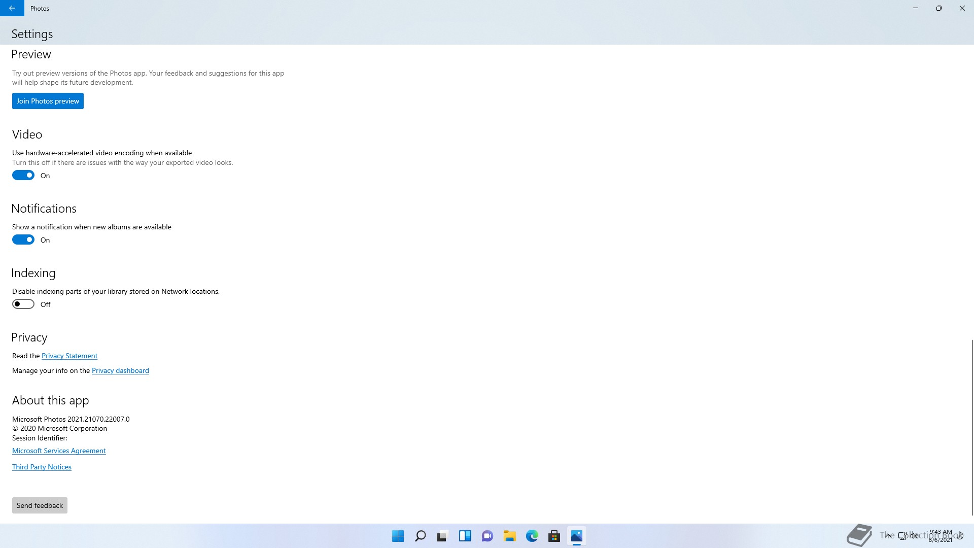This screenshot has width=974, height=548.
Task: Click the About this app heading
Action: point(51,401)
